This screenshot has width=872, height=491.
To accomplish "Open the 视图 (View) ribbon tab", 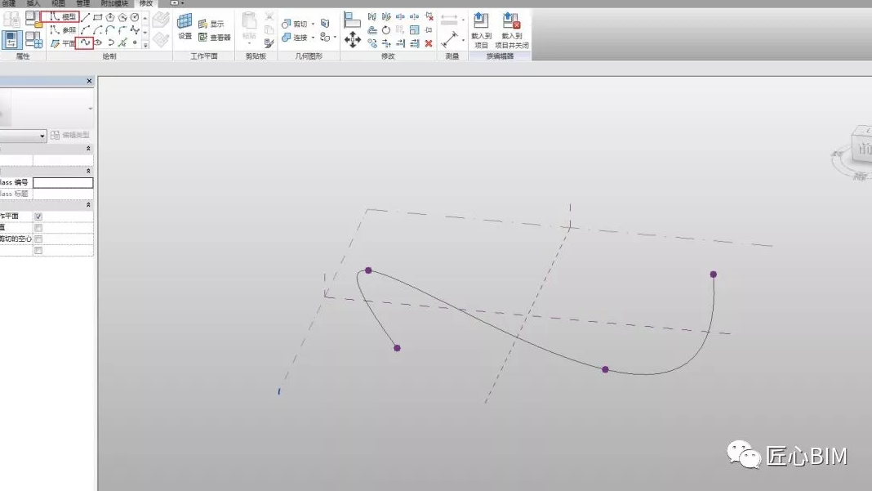I will coord(58,3).
